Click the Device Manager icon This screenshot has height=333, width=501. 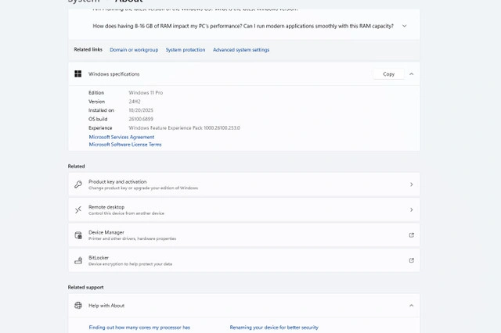[78, 235]
